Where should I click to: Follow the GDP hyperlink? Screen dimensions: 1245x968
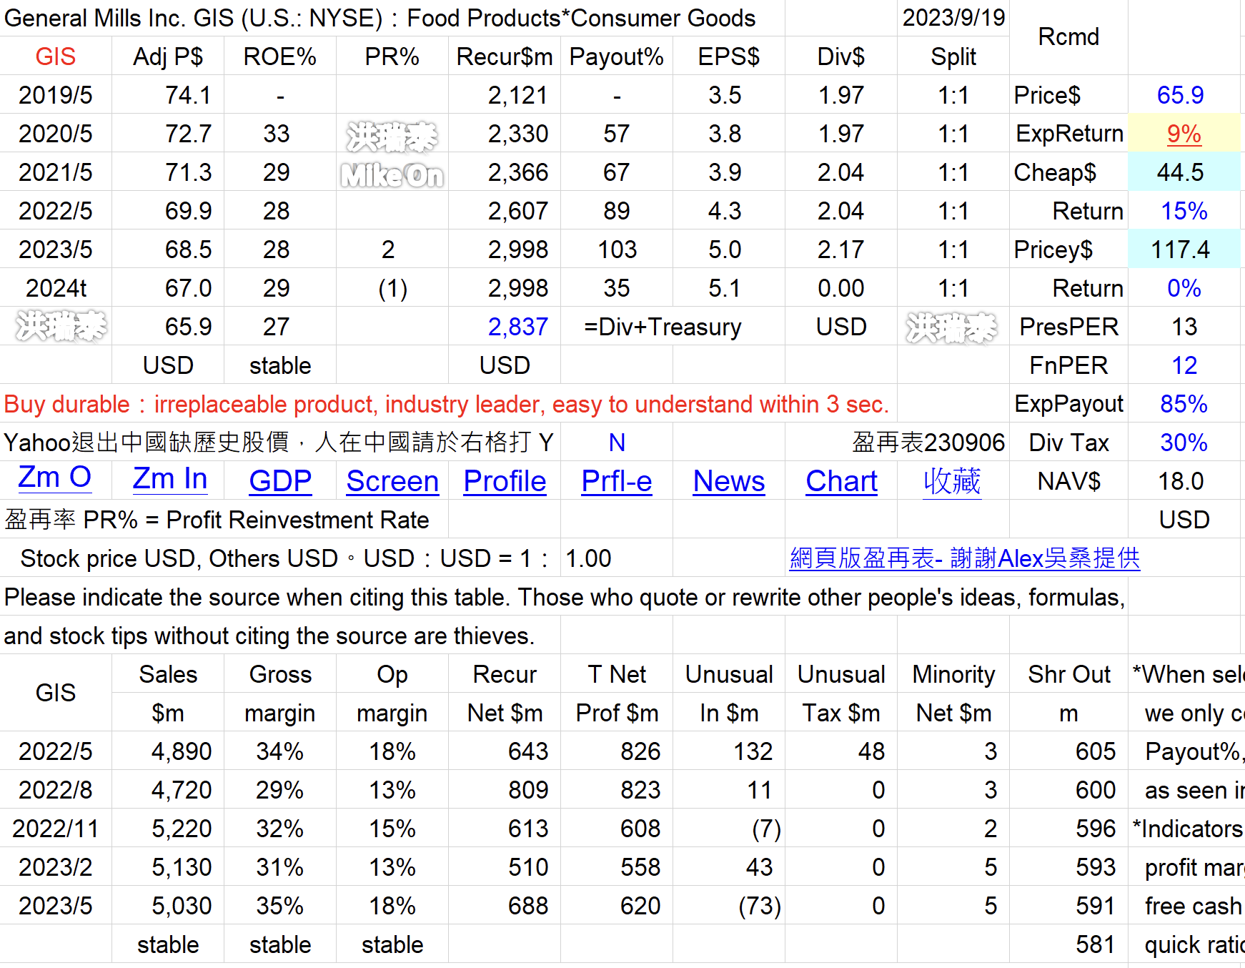280,481
